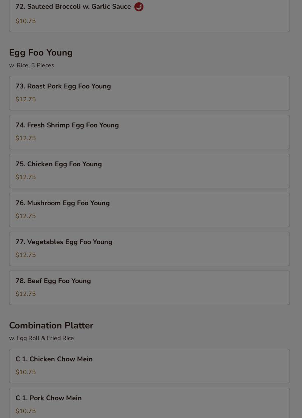Screen dimensions: 302x418
Task: Click the spicy chili icon beside Sauteed Broccoli
Action: coord(139,7)
